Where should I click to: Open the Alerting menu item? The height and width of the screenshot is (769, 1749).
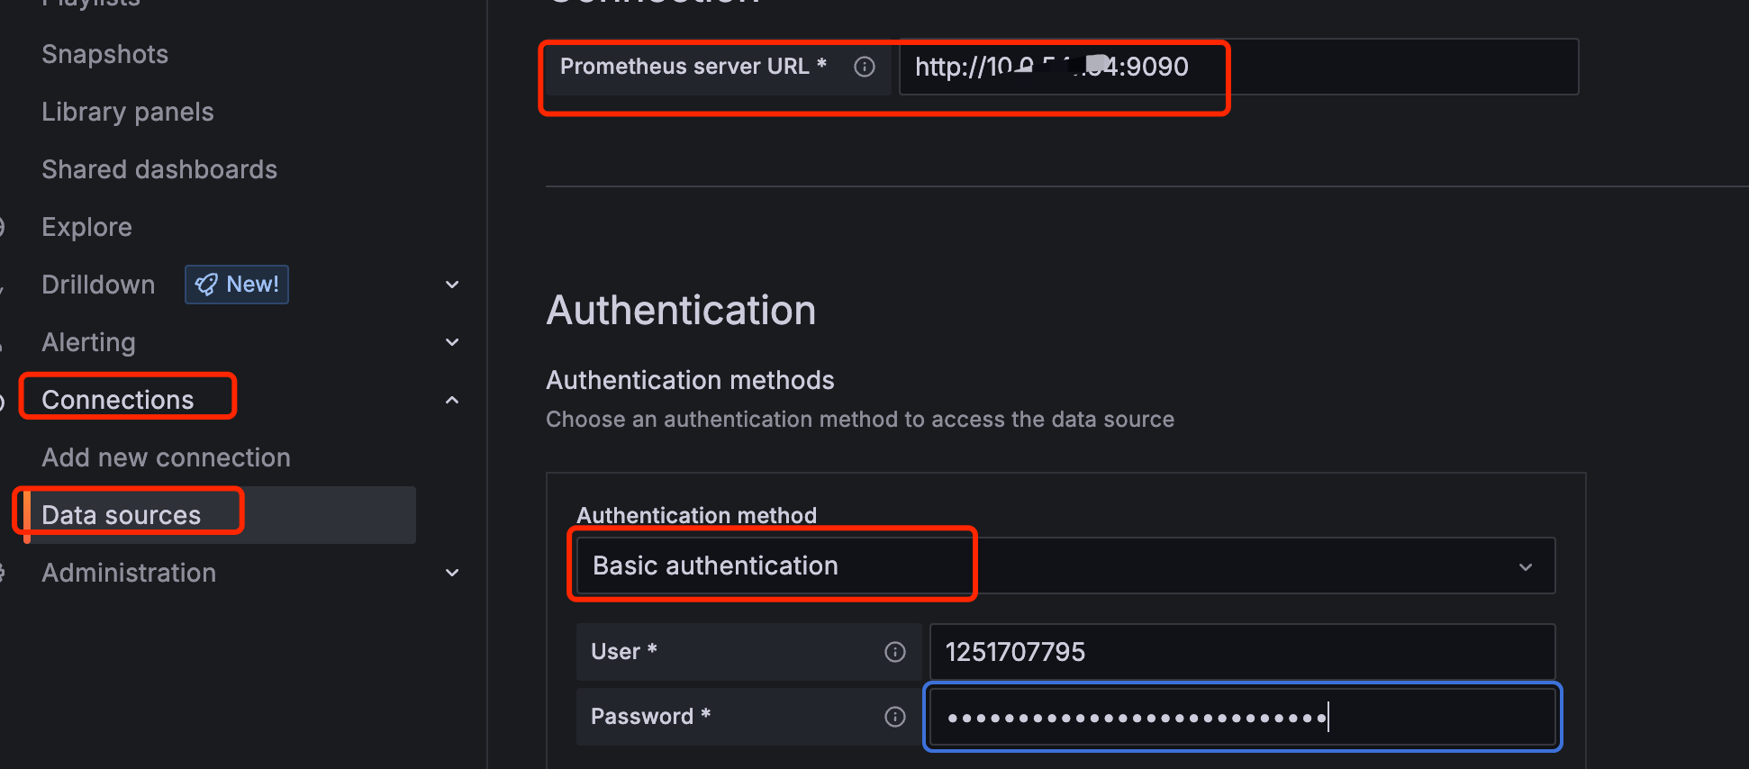point(88,342)
